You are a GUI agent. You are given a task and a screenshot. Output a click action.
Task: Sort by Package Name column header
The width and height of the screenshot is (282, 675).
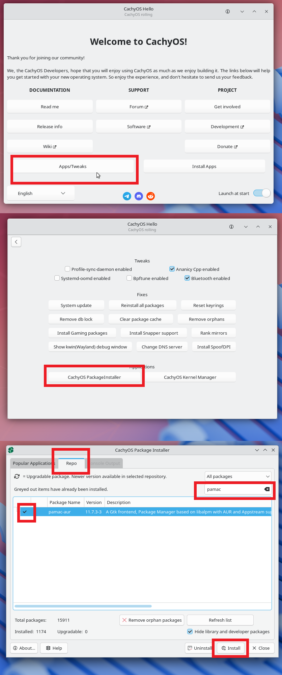point(65,502)
